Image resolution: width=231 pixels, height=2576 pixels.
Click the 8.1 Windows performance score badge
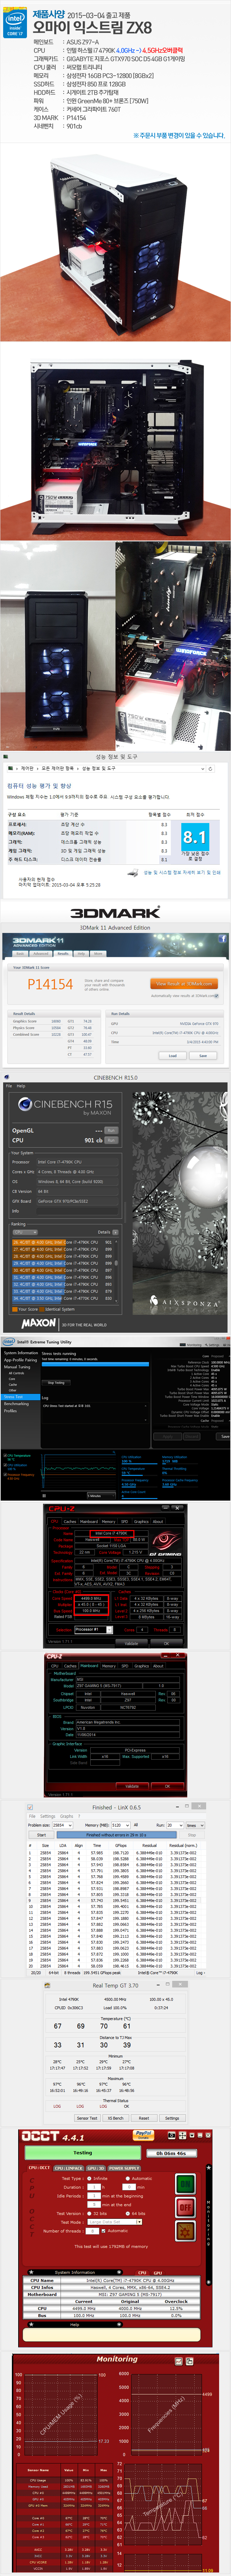(195, 837)
